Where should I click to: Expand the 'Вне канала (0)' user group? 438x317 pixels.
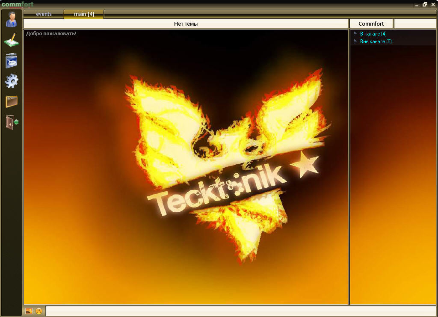pos(355,41)
